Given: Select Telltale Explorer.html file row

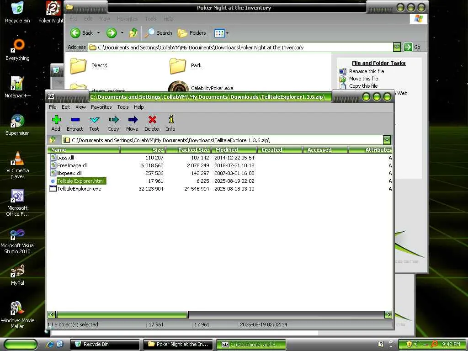Looking at the screenshot, I should point(219,181).
